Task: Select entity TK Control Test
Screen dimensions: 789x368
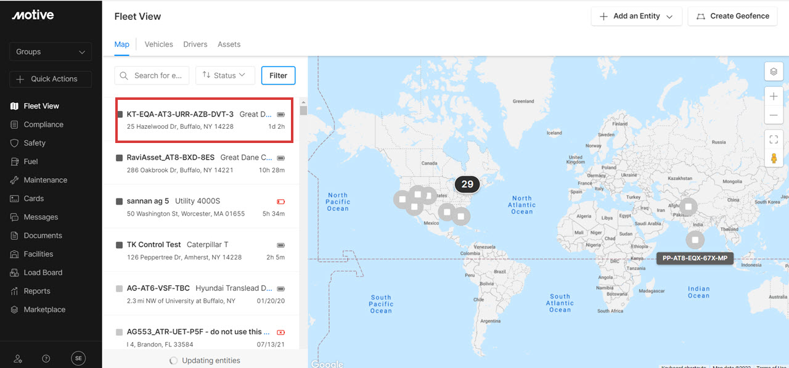Action: (x=200, y=250)
